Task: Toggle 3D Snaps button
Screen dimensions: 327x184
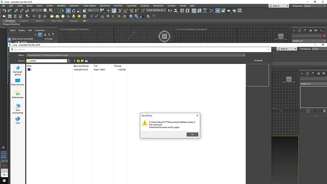Action: click(120, 11)
